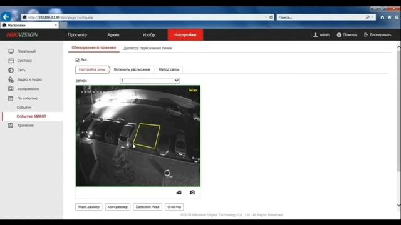Image resolution: width=401 pixels, height=225 pixels.
Task: Open favorites star icon
Action: click(x=390, y=17)
